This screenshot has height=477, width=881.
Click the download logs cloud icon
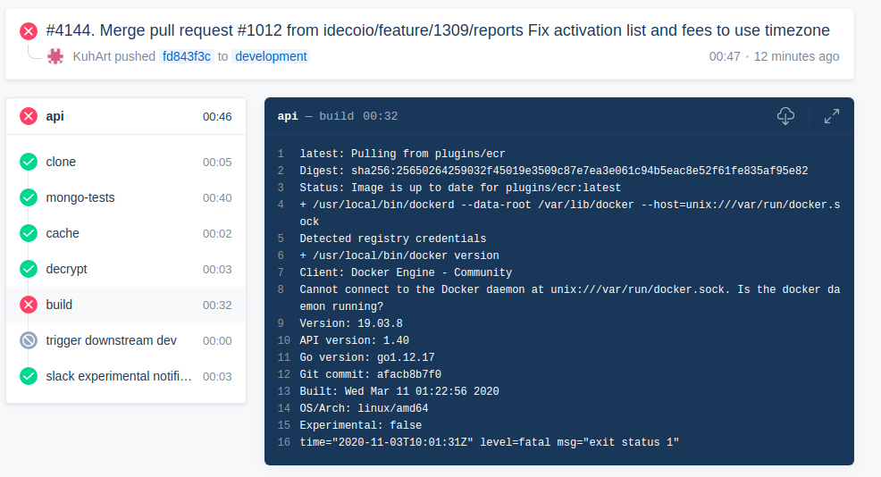(786, 116)
